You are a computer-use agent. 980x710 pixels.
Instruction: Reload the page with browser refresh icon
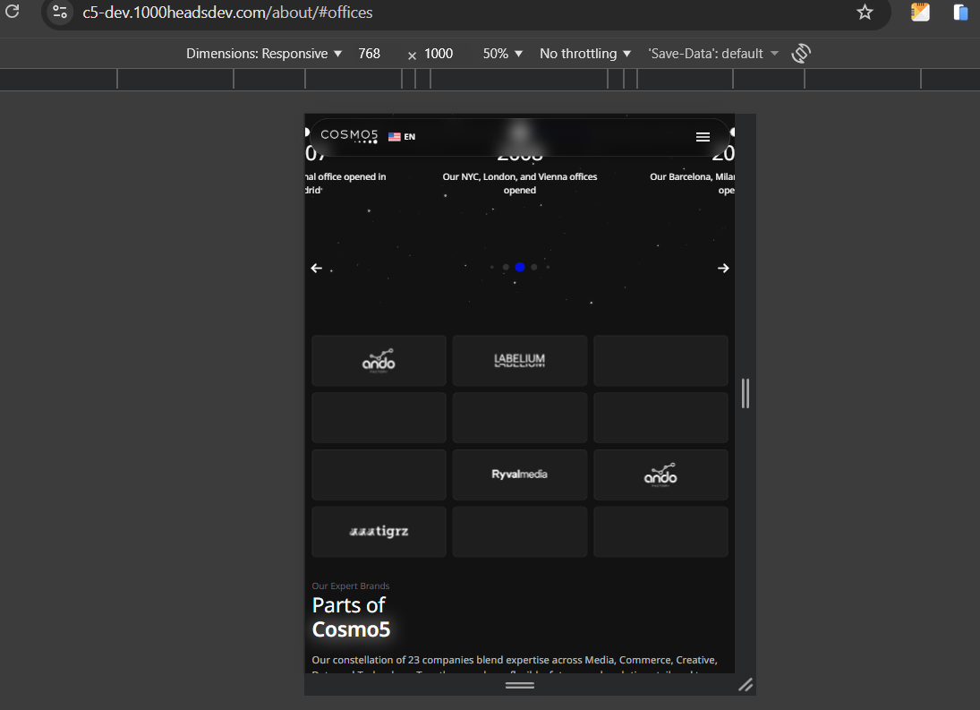[x=13, y=11]
